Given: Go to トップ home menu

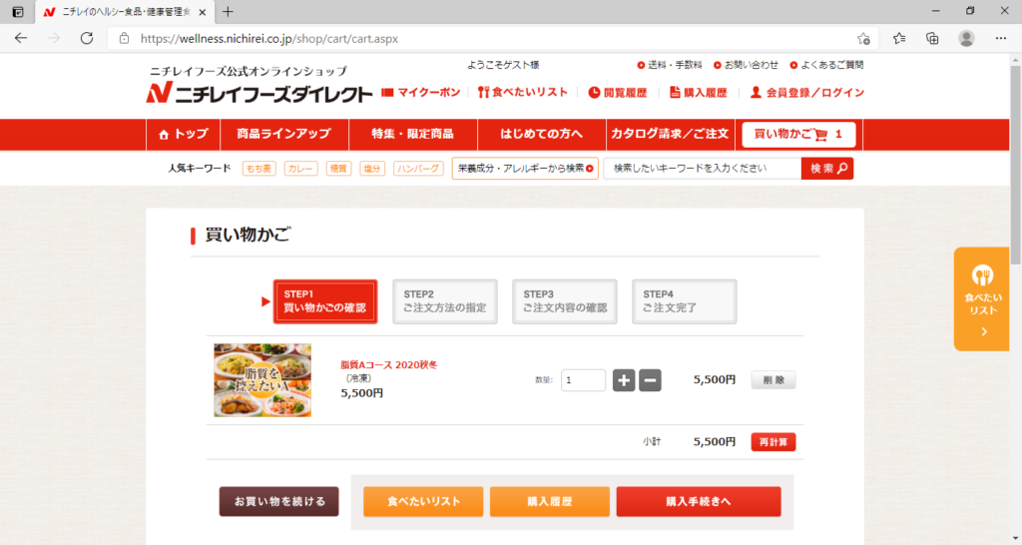Looking at the screenshot, I should 184,135.
